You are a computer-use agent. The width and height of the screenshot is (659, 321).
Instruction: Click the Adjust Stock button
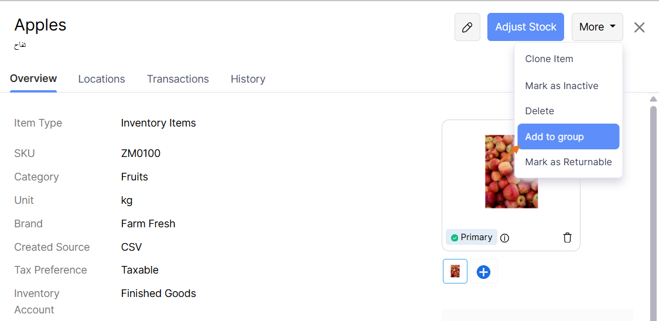tap(525, 27)
